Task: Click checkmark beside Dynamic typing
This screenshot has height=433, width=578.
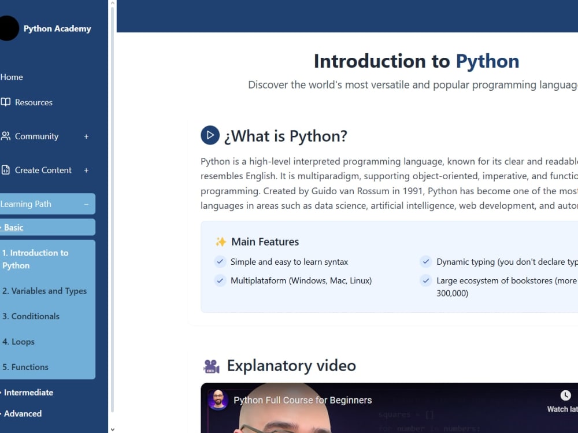Action: 426,261
